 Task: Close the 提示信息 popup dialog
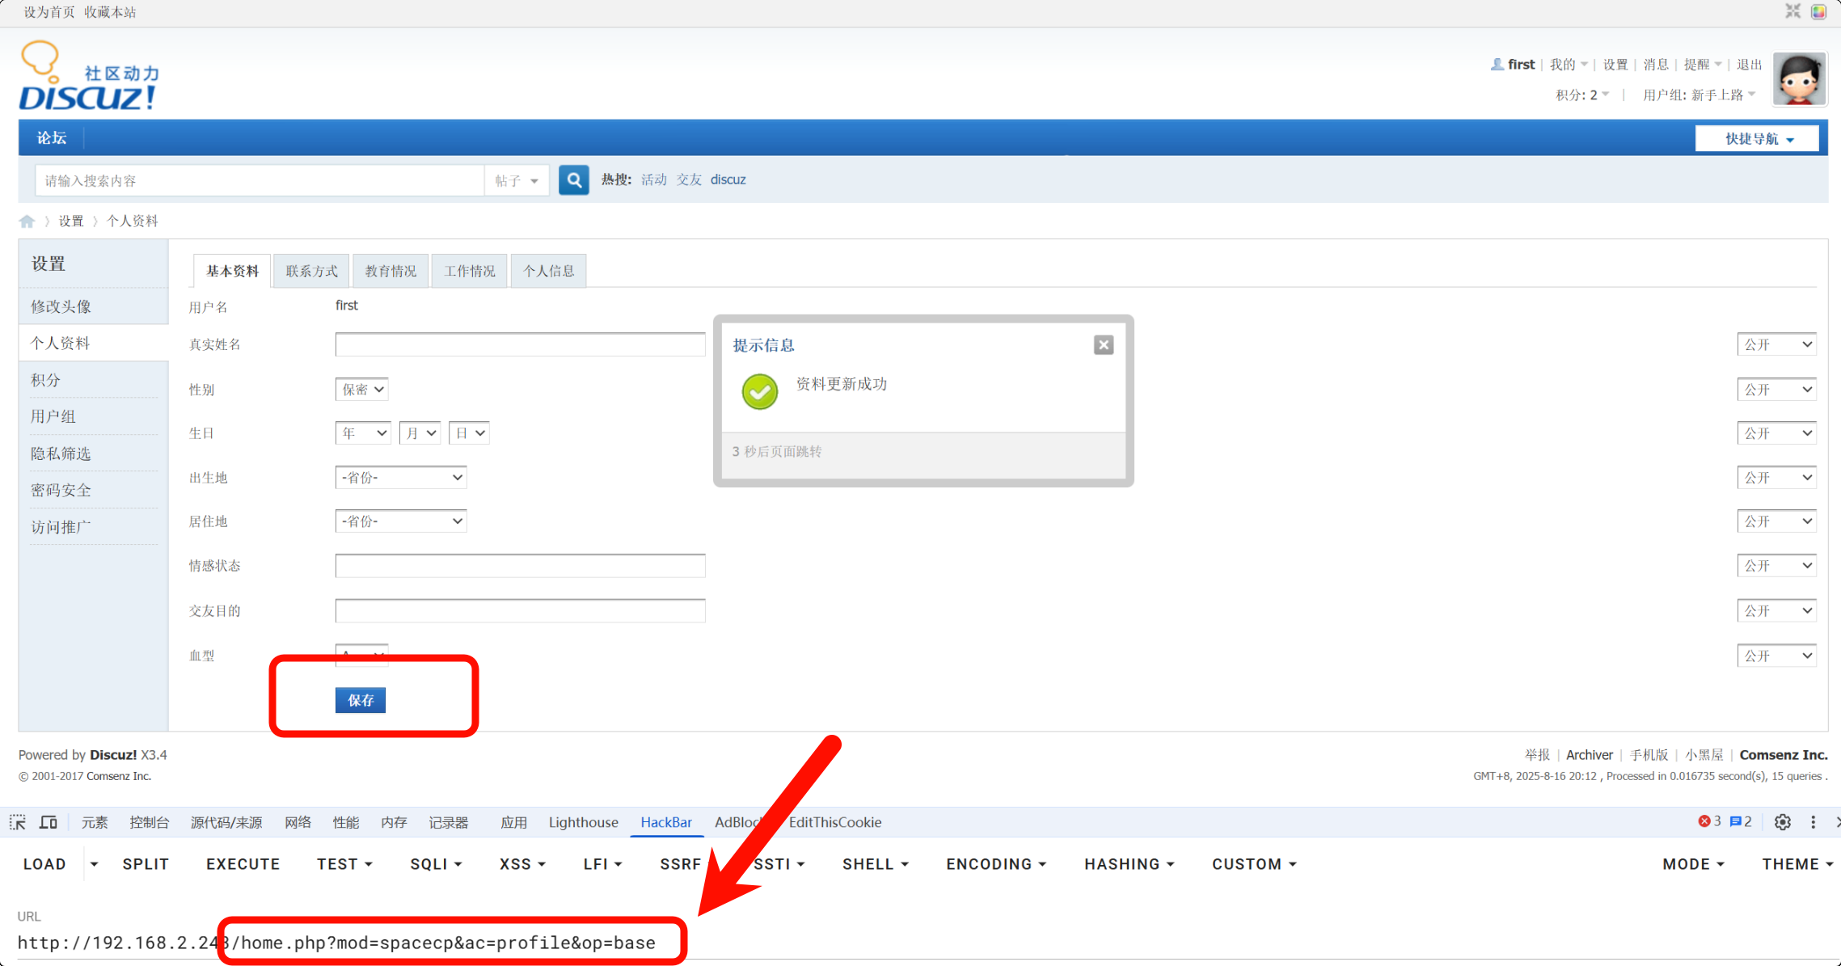(x=1103, y=345)
